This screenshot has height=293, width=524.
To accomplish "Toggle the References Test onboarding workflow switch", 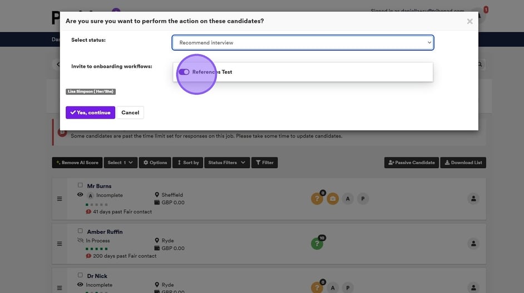I will pos(184,72).
